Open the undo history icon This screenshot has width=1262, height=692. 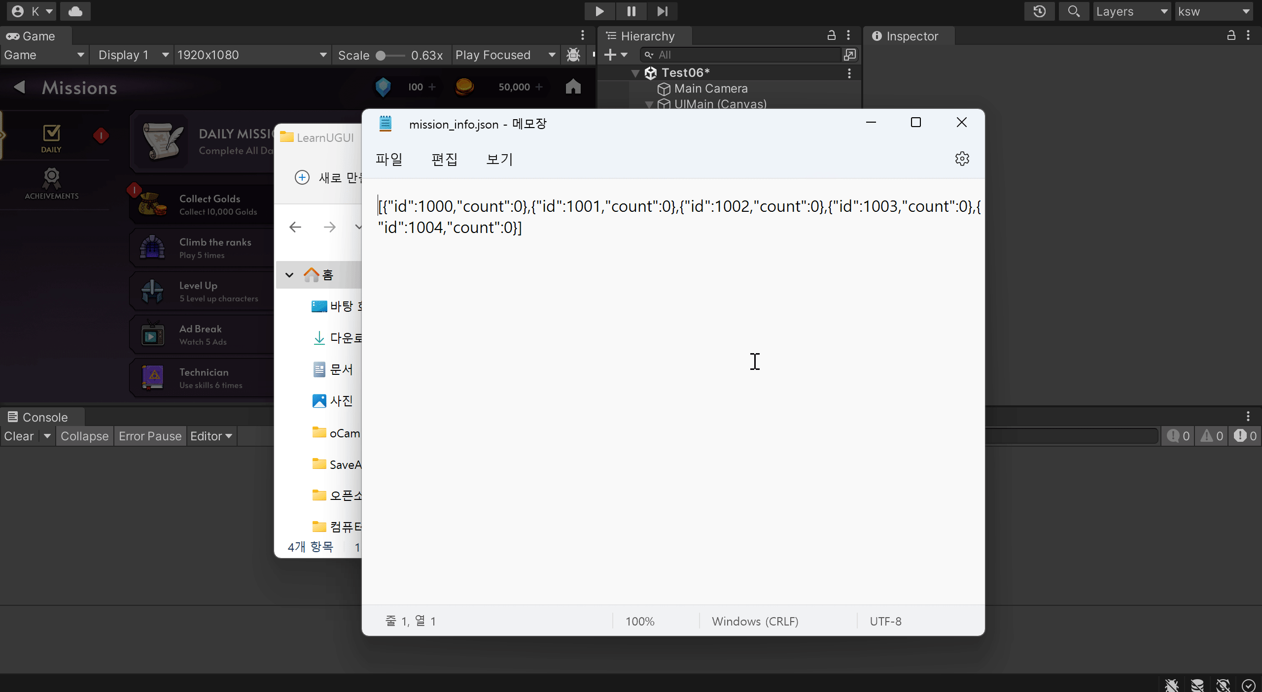click(1039, 11)
